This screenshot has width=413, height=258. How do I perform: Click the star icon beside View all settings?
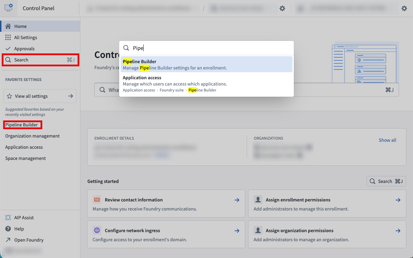click(9, 96)
